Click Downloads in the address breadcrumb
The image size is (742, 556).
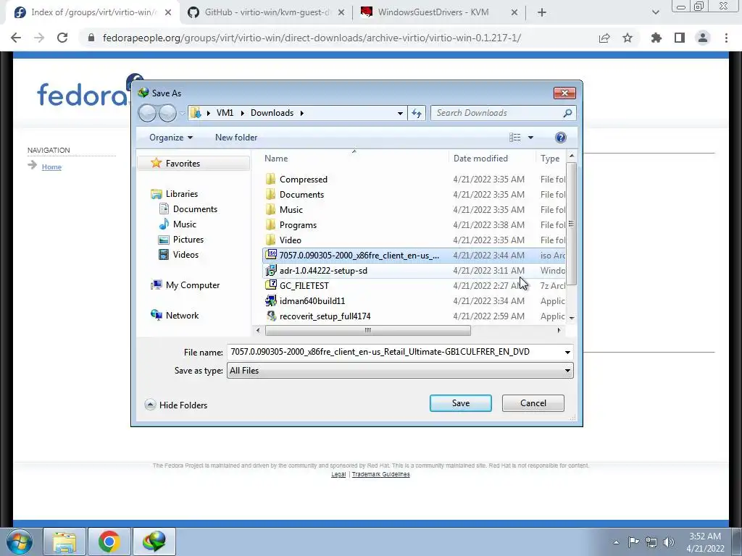coord(272,113)
